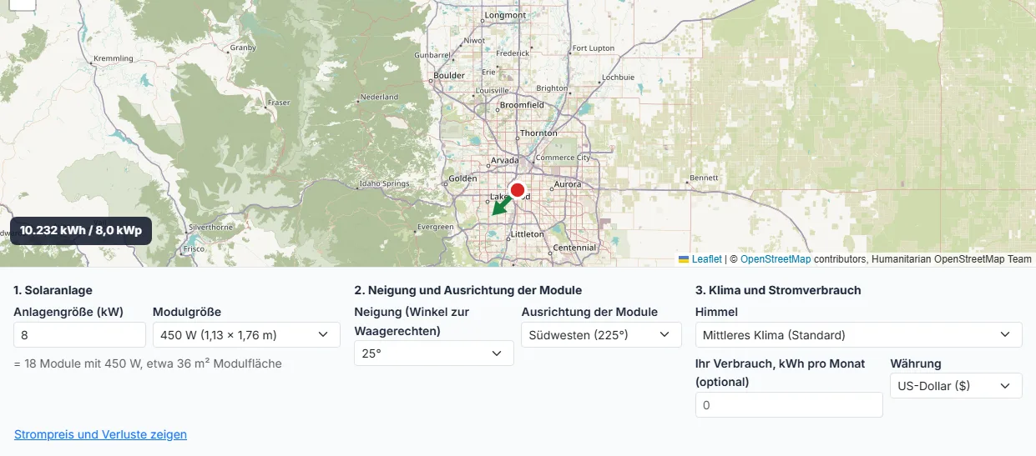The image size is (1036, 456).
Task: Click the Centennial label on the map
Action: [574, 248]
